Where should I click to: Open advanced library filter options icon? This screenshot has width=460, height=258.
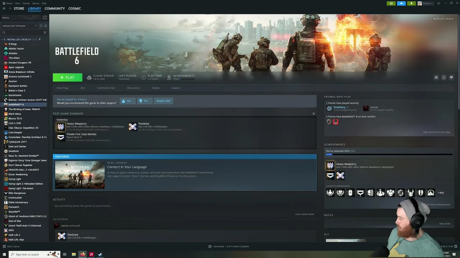(x=45, y=33)
